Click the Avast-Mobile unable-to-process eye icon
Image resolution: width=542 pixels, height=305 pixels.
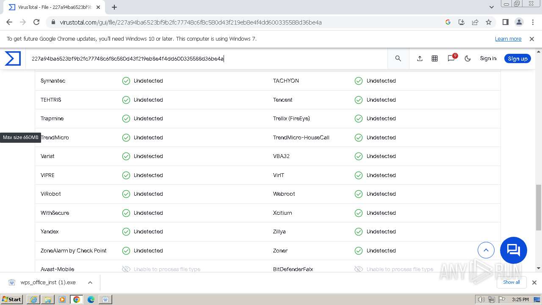[126, 269]
